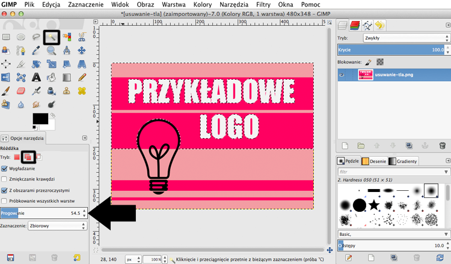
Task: Select the Text tool
Action: point(36,77)
